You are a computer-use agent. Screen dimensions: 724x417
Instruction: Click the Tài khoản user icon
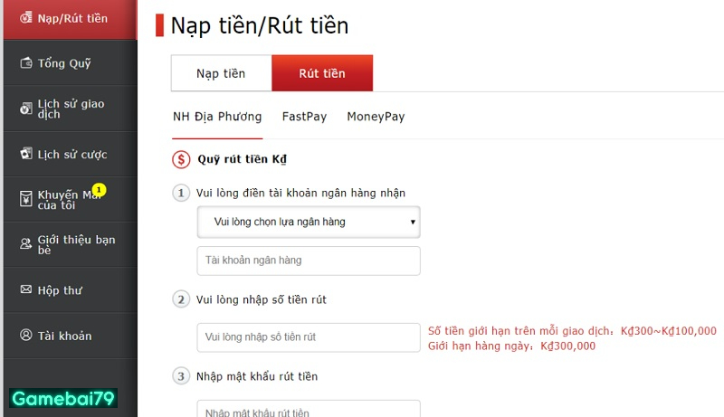(26, 335)
